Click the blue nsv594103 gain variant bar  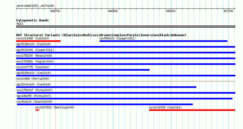164,41
